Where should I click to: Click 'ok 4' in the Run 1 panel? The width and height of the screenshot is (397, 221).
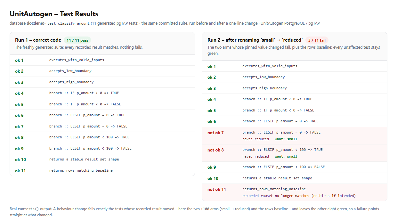(x=19, y=93)
